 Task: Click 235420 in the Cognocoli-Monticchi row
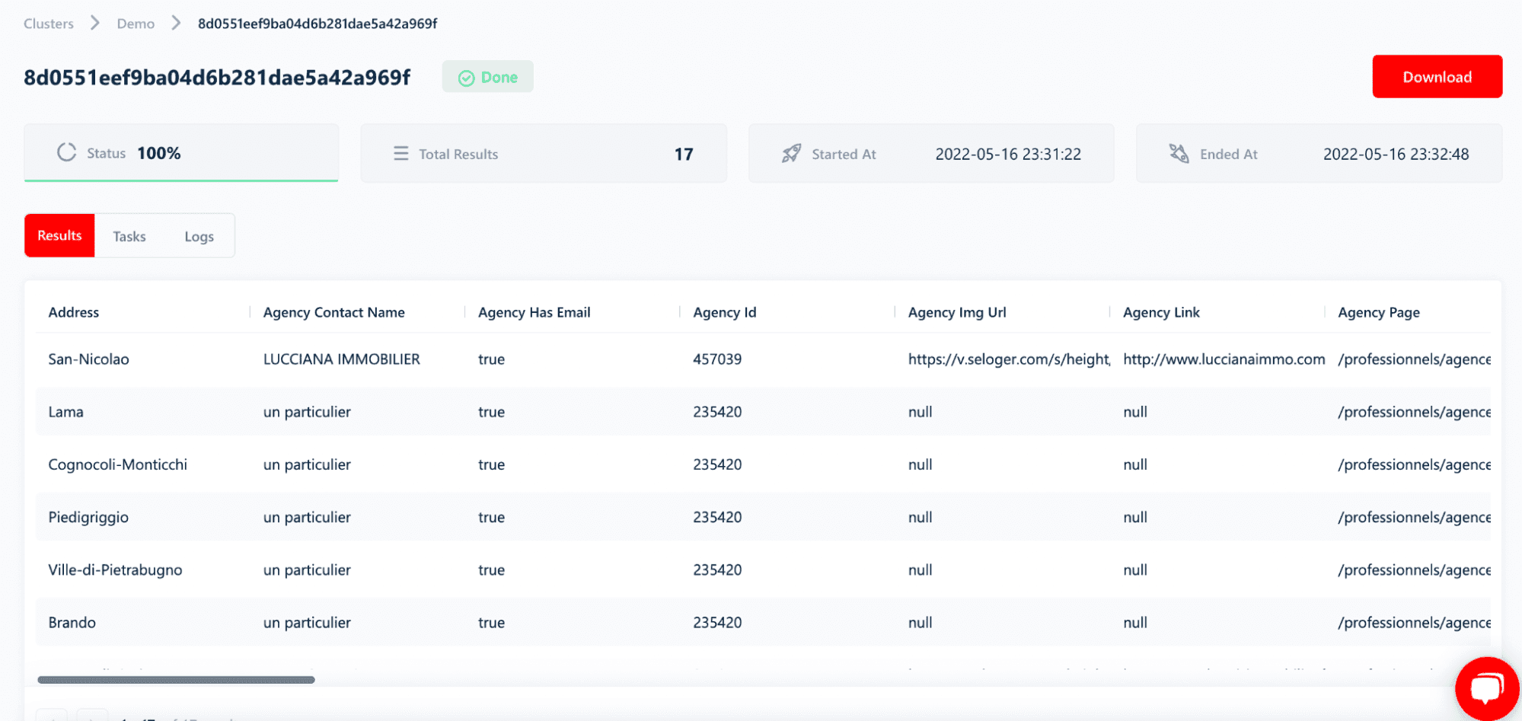click(x=717, y=464)
